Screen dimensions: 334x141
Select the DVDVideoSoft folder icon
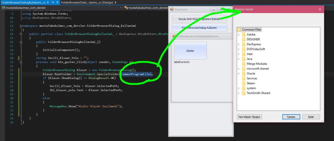[244, 49]
